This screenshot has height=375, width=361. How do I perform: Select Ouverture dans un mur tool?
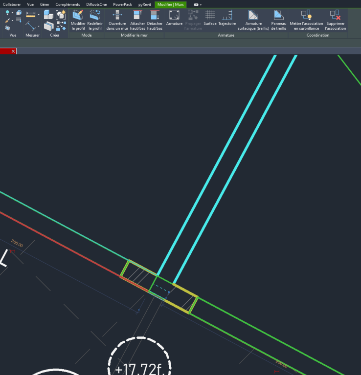point(117,20)
